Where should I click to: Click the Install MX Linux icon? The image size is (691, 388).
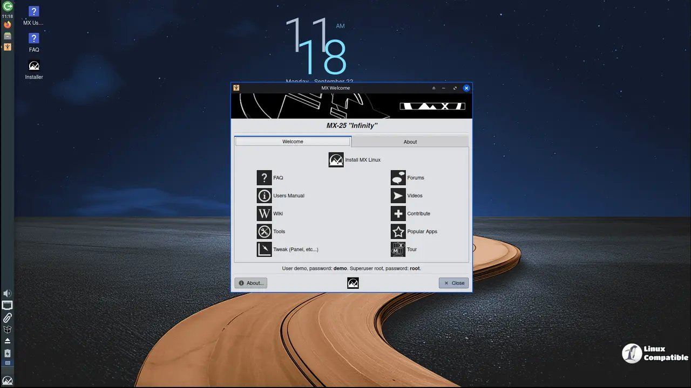tap(336, 160)
